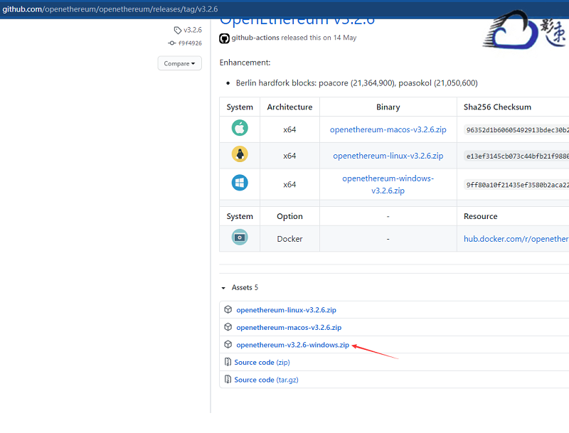Collapse the Assets section
The width and height of the screenshot is (569, 433).
(223, 288)
